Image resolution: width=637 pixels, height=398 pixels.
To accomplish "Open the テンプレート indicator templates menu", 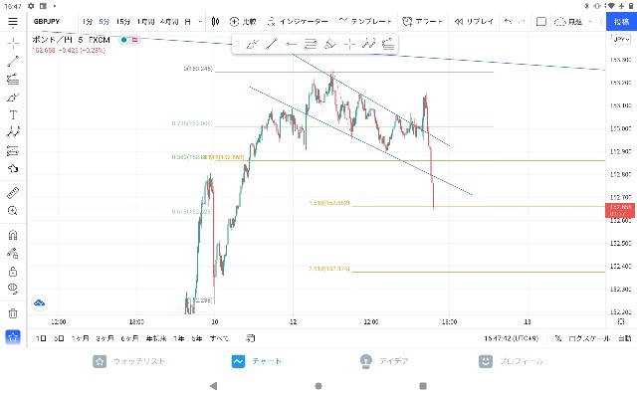I will click(365, 22).
